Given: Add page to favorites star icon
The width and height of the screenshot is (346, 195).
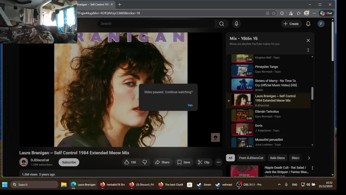Looking at the screenshot, I should [274, 13].
